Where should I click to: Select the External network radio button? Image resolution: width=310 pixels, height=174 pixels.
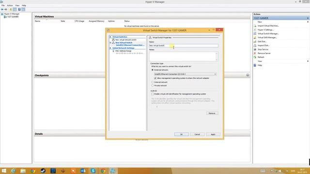coord(153,70)
